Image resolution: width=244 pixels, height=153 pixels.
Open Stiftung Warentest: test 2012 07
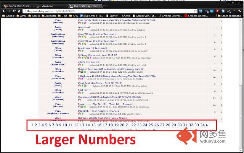click(x=98, y=55)
